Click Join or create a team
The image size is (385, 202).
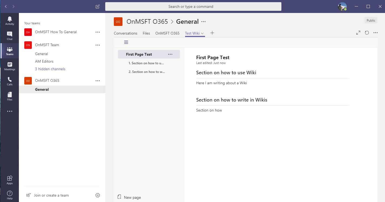(51, 195)
